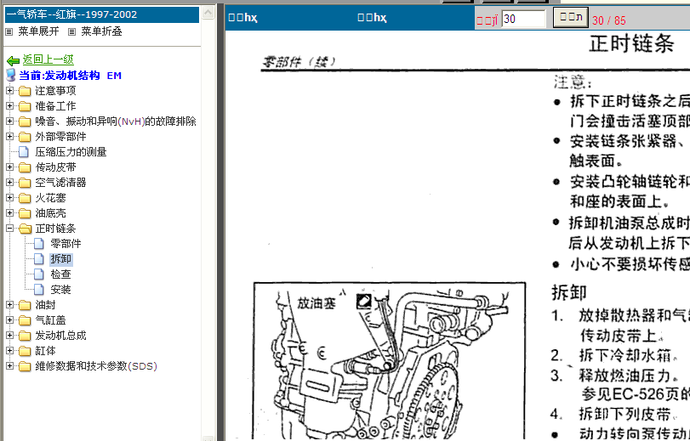The image size is (690, 441).
Task: Click the engine diagram image
Action: coord(390,361)
